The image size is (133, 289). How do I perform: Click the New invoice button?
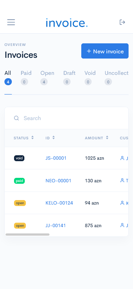(x=105, y=51)
